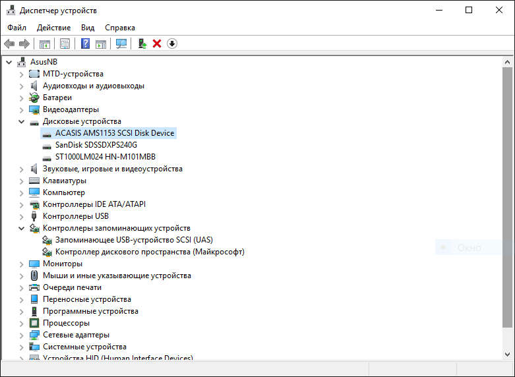Select the Батареи label
The image size is (515, 377).
pyautogui.click(x=57, y=98)
